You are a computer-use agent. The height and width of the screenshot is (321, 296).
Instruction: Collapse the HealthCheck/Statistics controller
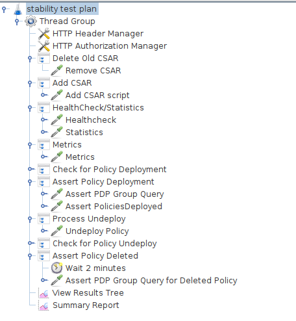click(x=30, y=108)
